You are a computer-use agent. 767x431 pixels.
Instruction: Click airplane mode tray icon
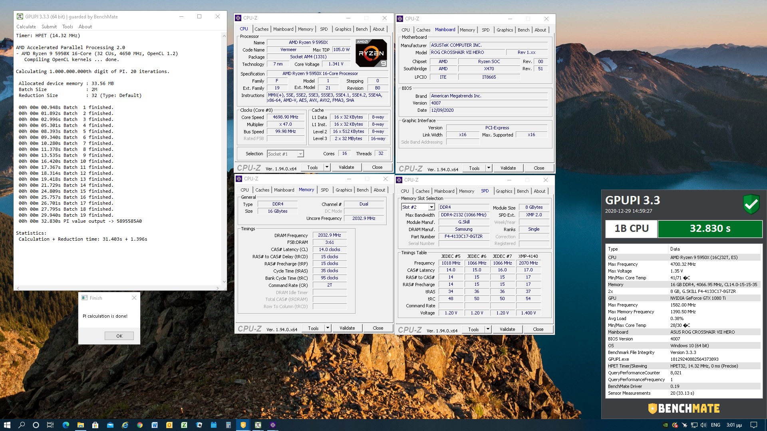click(685, 425)
